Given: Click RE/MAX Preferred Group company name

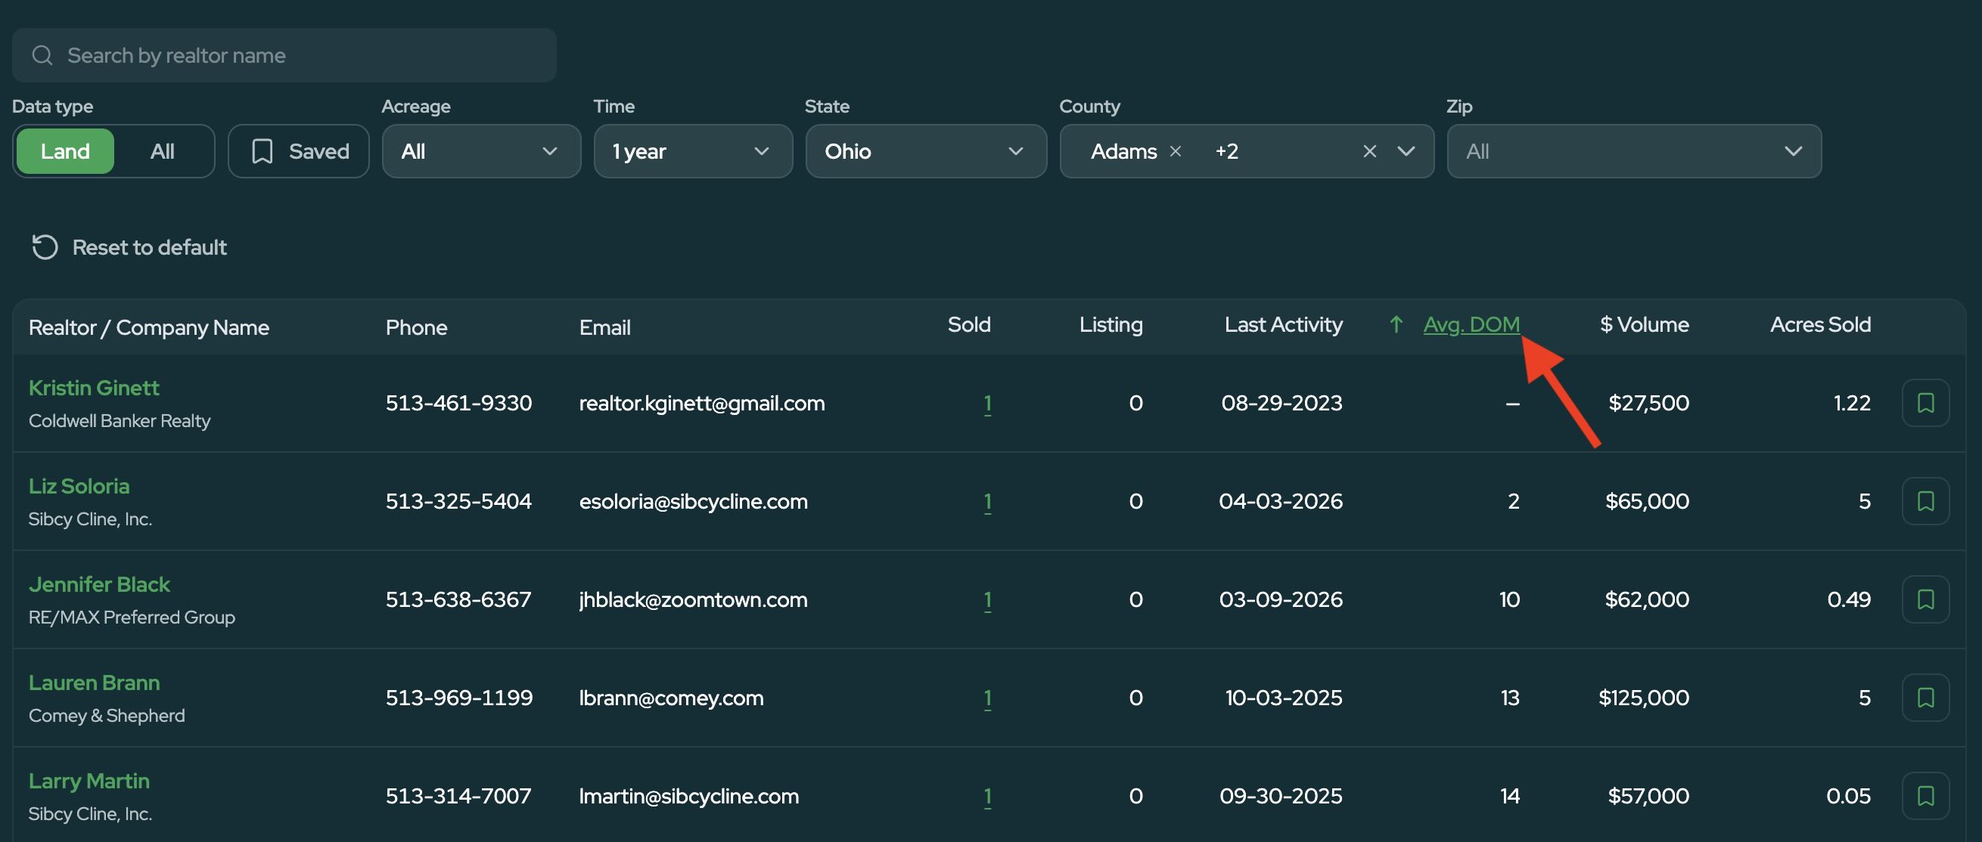Looking at the screenshot, I should (132, 618).
